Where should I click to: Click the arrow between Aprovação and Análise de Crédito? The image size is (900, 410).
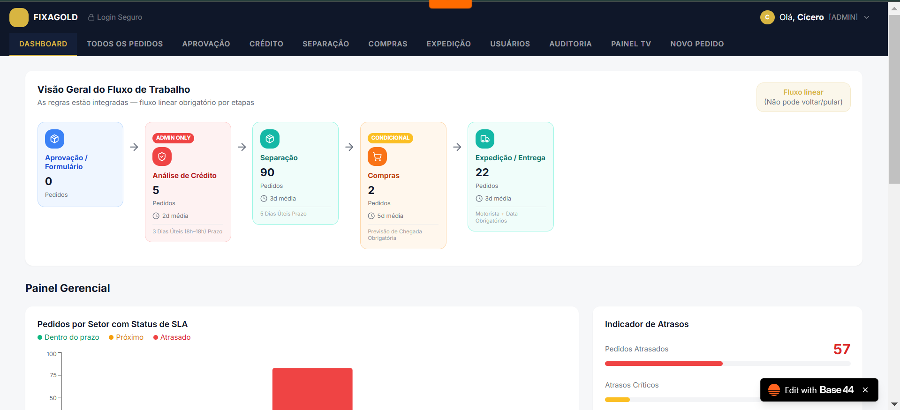click(134, 147)
